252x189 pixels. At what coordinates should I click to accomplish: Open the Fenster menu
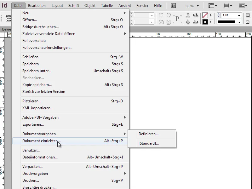tap(142, 6)
